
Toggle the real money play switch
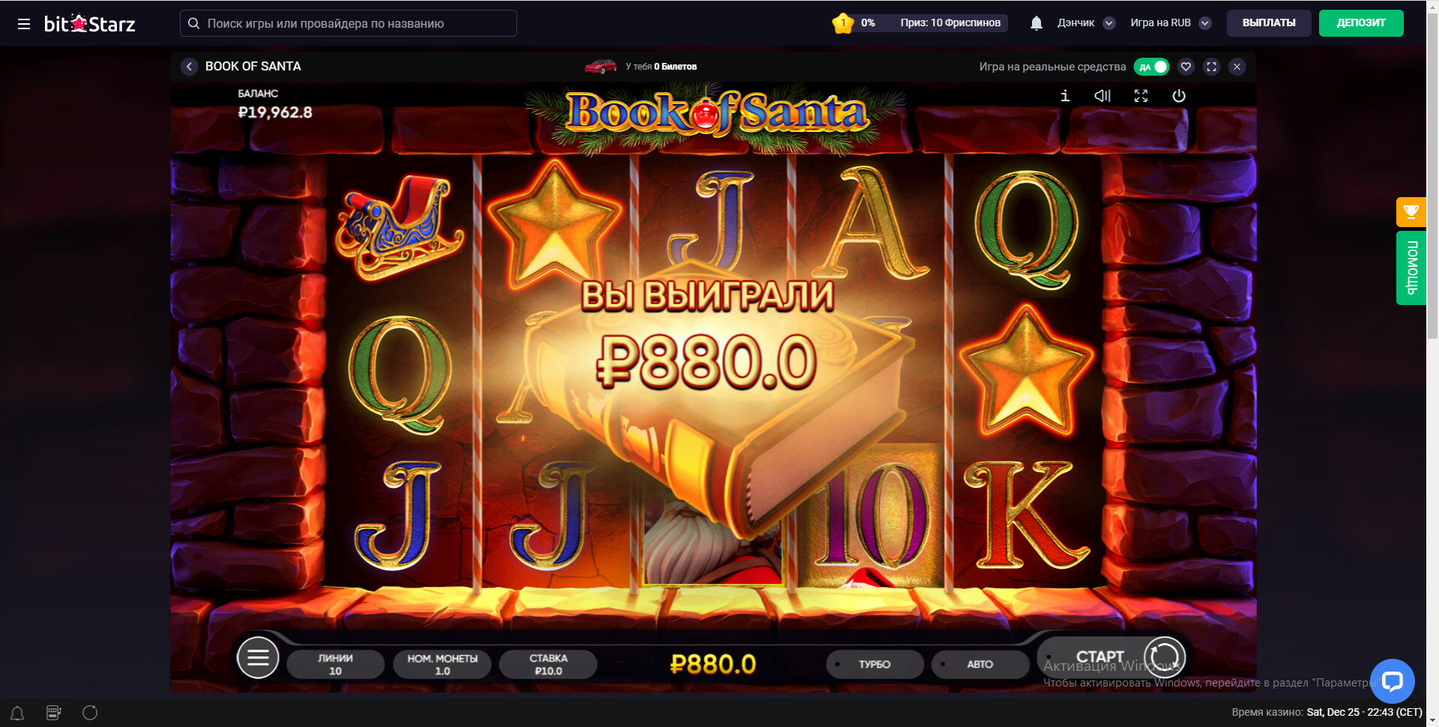(1151, 67)
